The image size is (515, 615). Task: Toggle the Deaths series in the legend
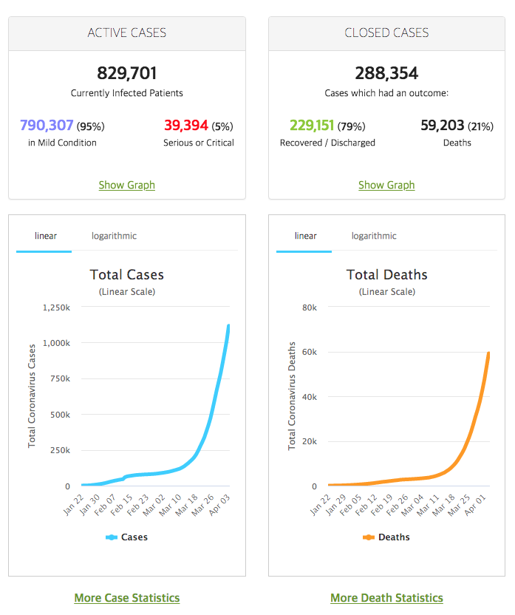coord(386,537)
